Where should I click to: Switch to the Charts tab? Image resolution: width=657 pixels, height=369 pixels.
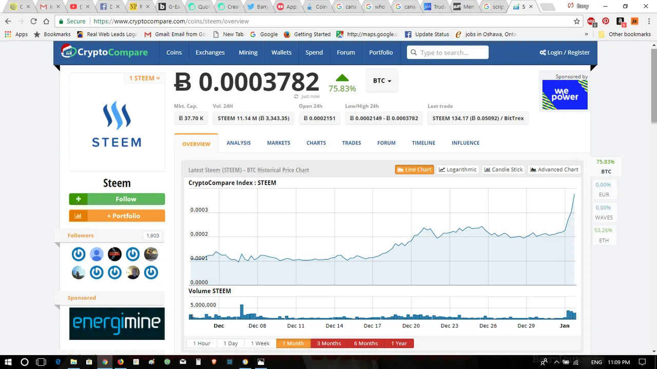pyautogui.click(x=316, y=143)
